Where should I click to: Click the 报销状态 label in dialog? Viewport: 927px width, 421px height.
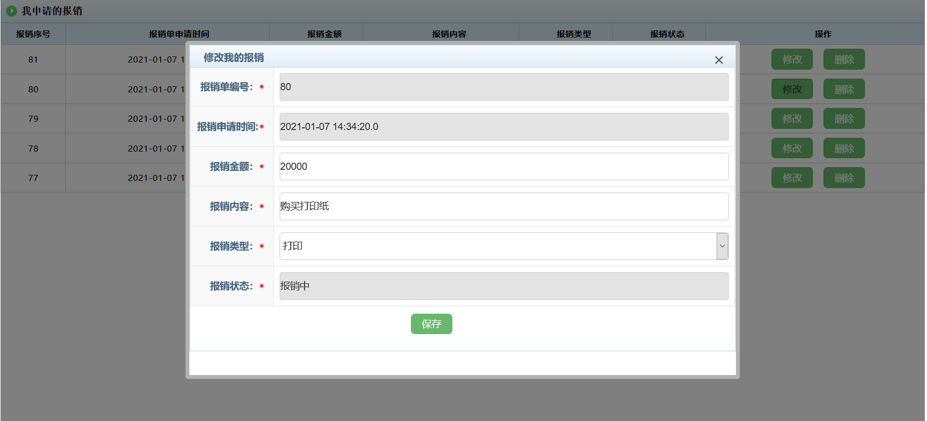[231, 286]
